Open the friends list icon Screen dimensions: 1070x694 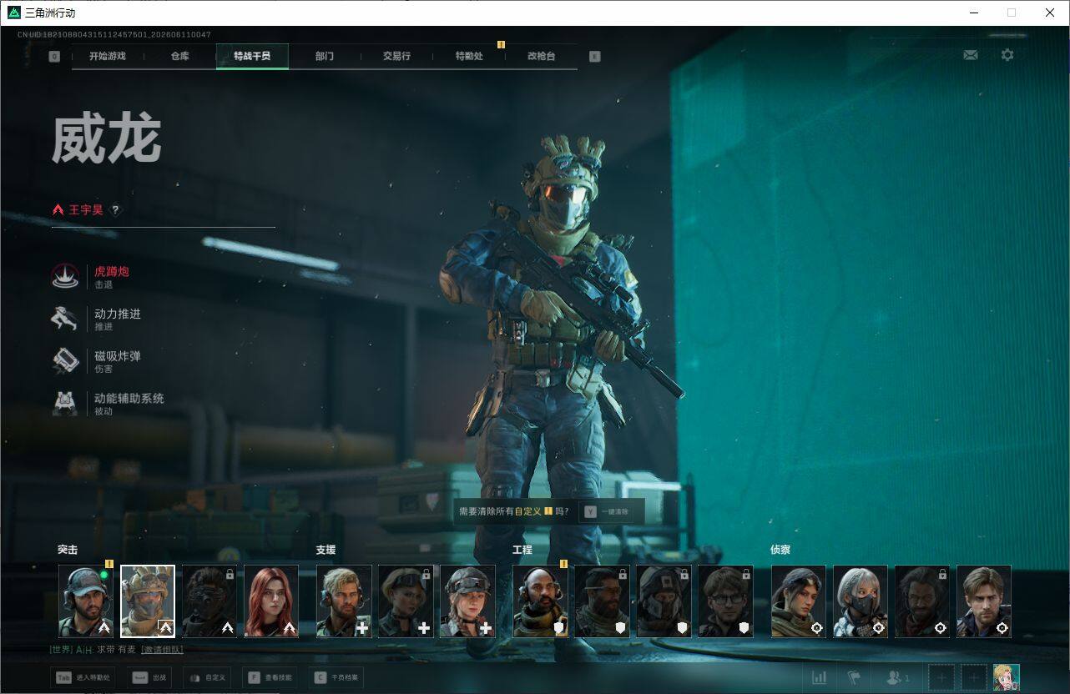898,678
